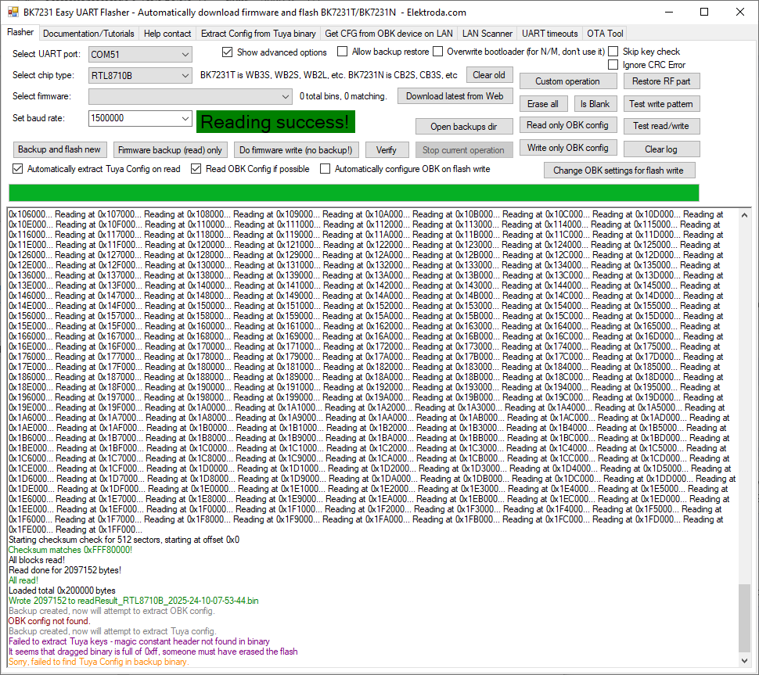
Task: Clear log button
Action: (x=661, y=149)
